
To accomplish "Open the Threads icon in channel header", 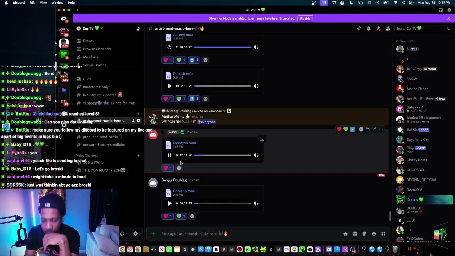I will [x=359, y=28].
